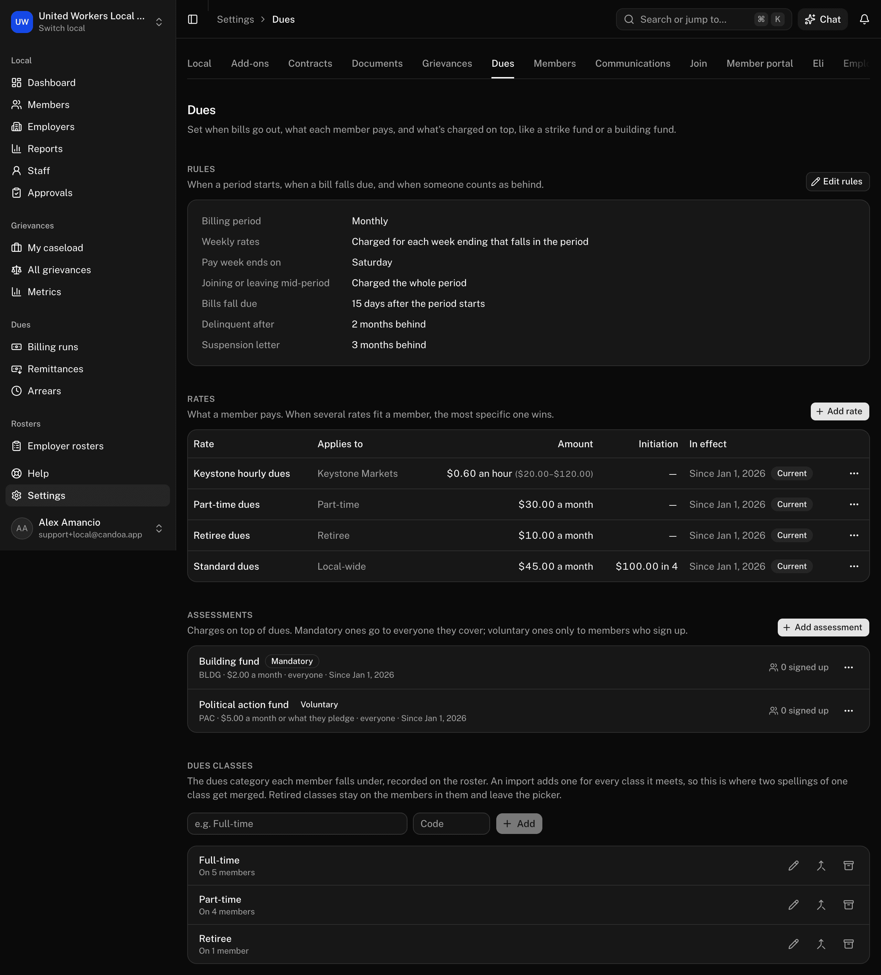
Task: Merge the Part-time dues class
Action: click(x=821, y=905)
